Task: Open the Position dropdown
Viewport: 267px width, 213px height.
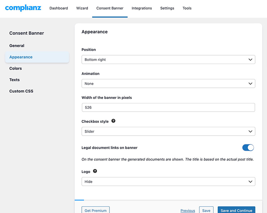Action: pyautogui.click(x=168, y=60)
